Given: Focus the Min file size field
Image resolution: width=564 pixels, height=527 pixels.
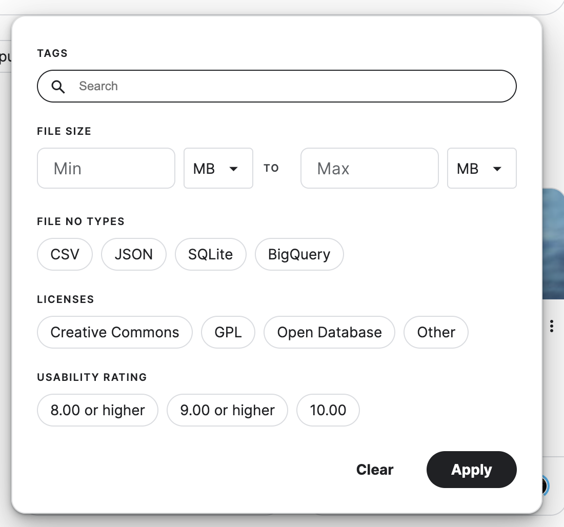Looking at the screenshot, I should click(106, 168).
